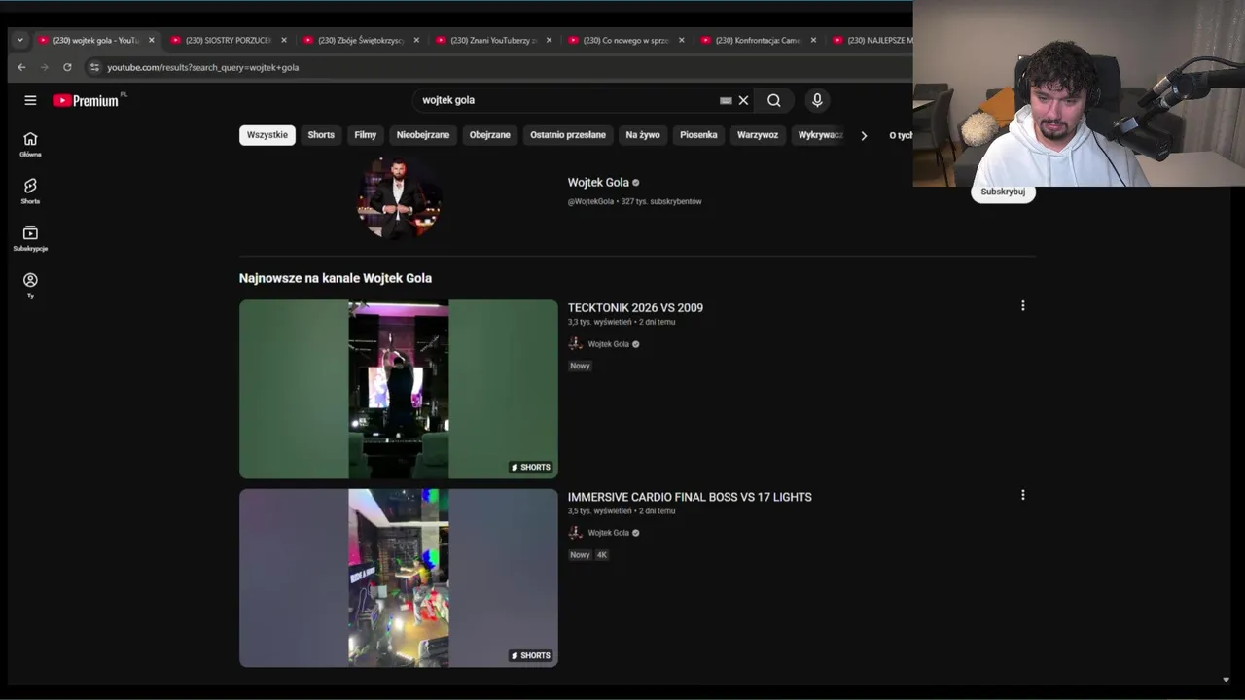Open site info icon in address bar
This screenshot has width=1245, height=700.
tap(94, 67)
